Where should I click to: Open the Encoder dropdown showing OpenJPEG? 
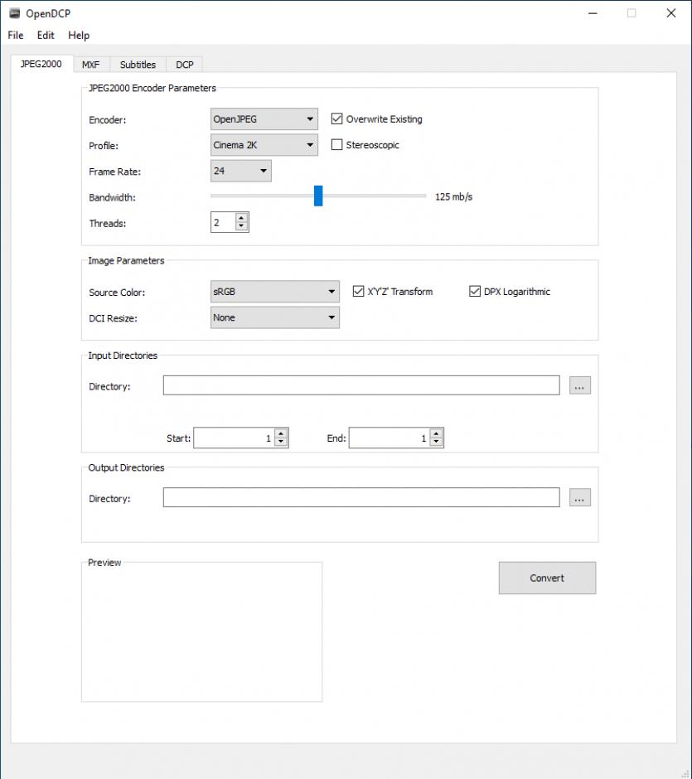click(x=264, y=119)
